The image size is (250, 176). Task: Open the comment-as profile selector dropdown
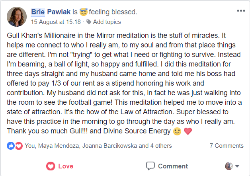(x=232, y=166)
